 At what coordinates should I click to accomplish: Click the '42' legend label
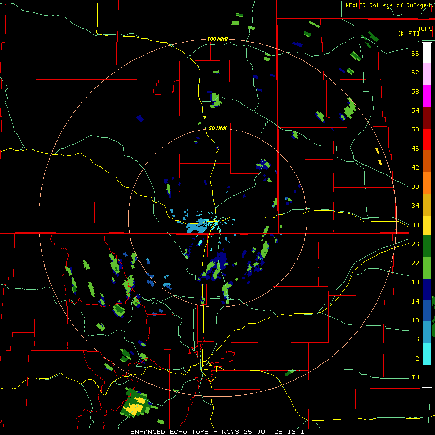[x=415, y=168]
